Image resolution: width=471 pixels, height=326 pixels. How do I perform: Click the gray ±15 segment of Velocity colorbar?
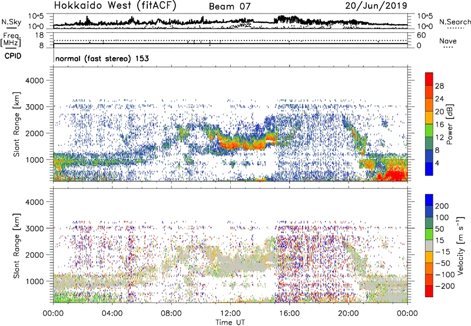[x=429, y=245]
